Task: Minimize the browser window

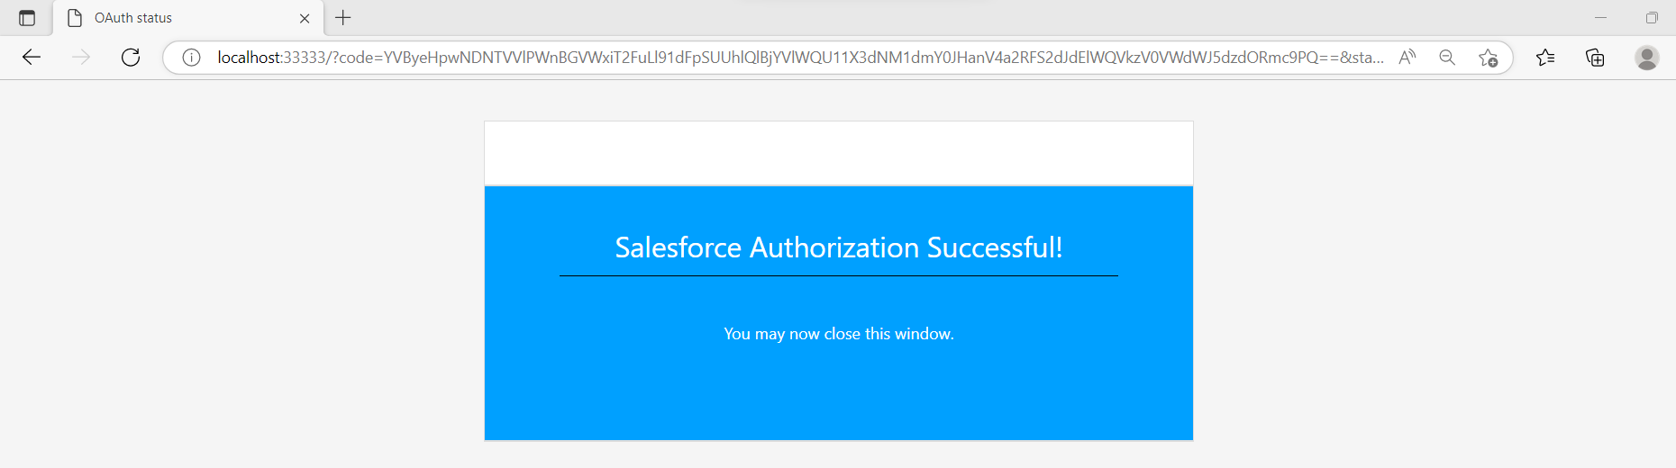Action: tap(1600, 18)
